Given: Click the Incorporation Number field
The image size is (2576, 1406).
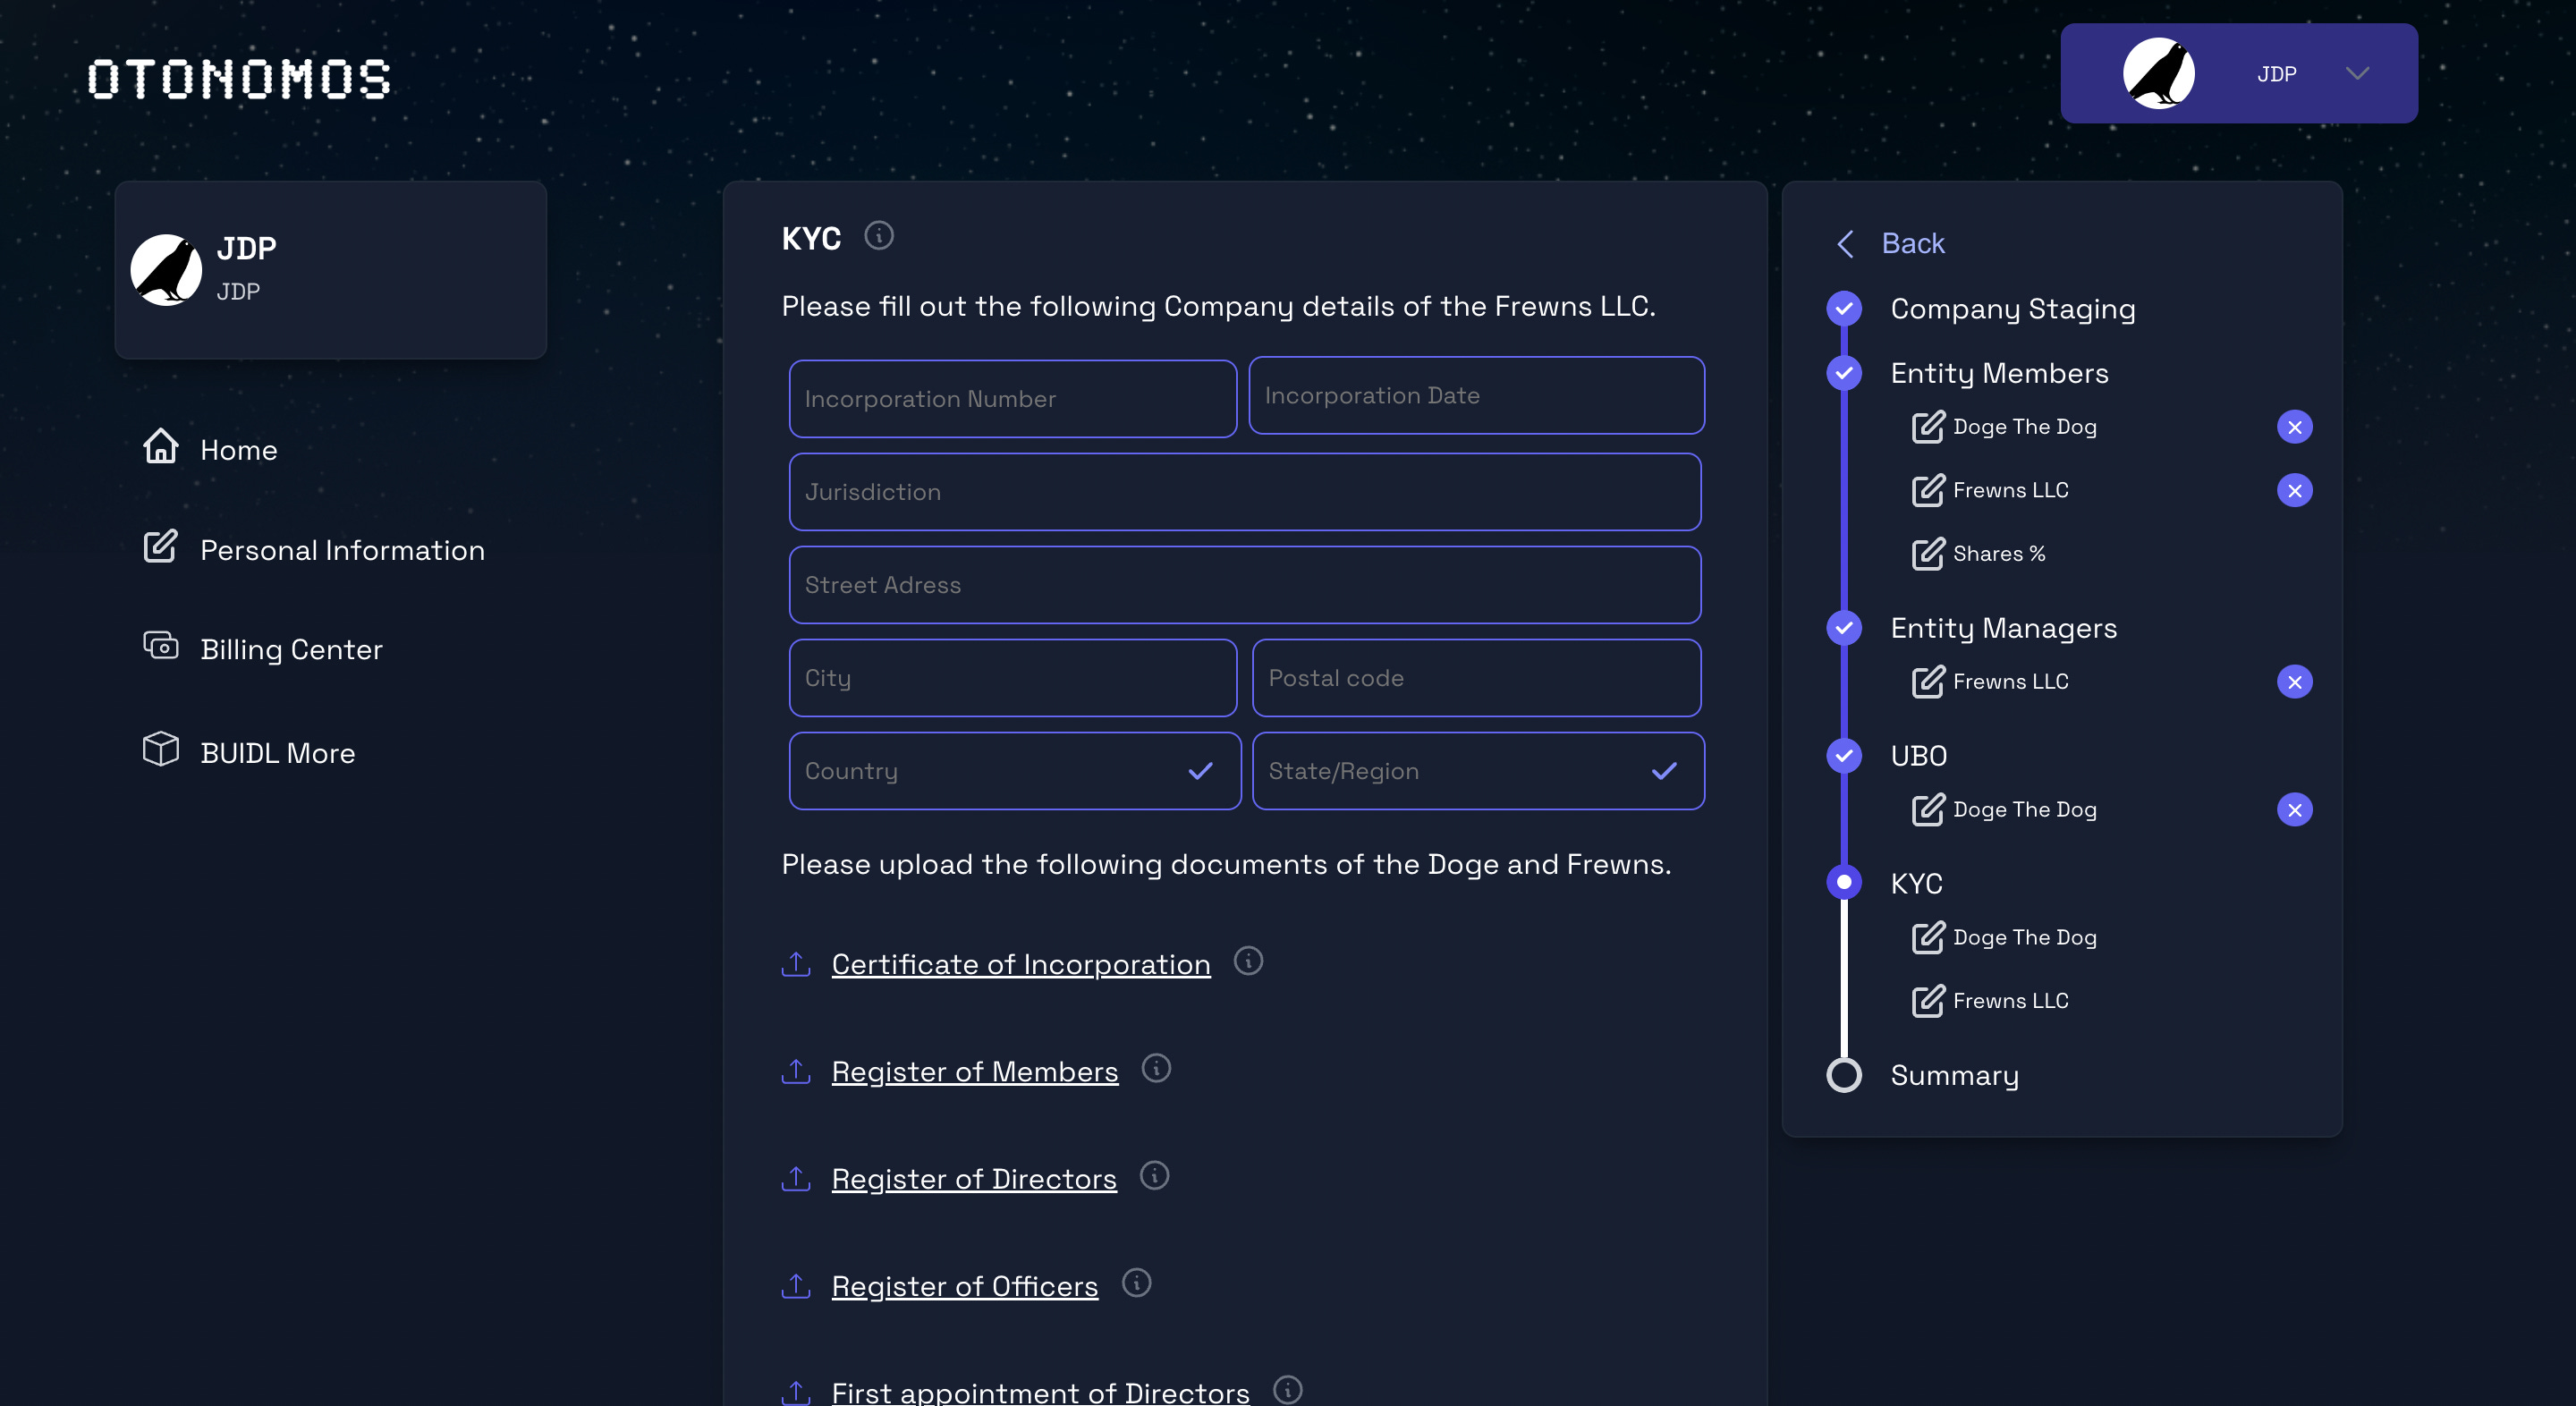Looking at the screenshot, I should coord(1012,399).
